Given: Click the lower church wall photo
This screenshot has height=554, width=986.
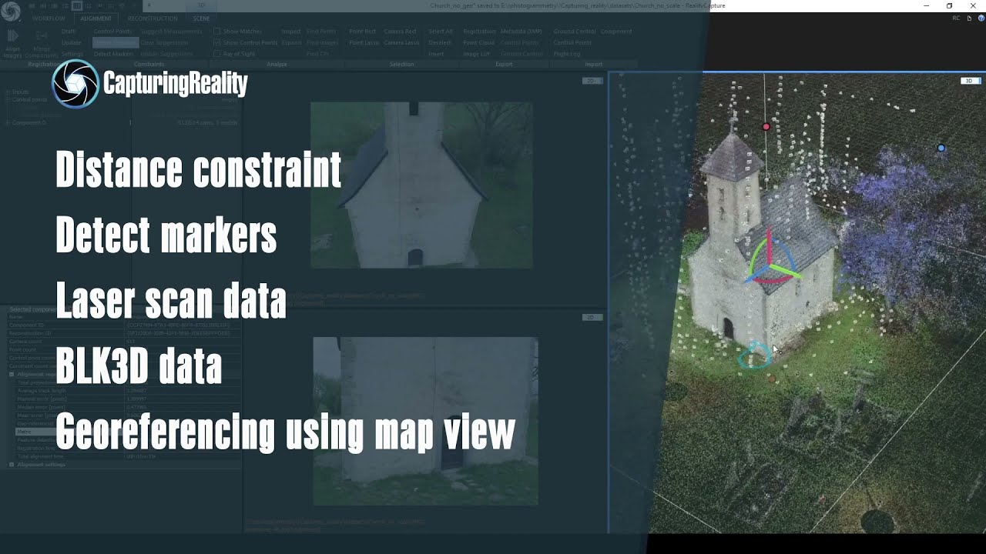Looking at the screenshot, I should [425, 421].
